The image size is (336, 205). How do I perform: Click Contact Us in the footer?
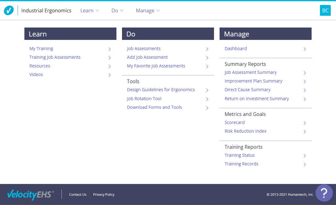click(78, 194)
